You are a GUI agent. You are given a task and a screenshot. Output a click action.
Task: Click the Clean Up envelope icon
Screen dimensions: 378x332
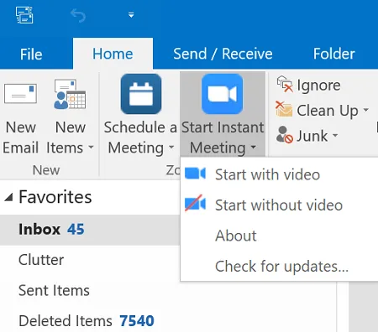click(284, 109)
